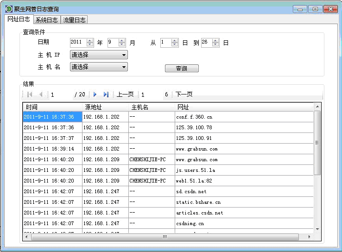
Task: Click the blue next page arrow
Action: coord(95,94)
